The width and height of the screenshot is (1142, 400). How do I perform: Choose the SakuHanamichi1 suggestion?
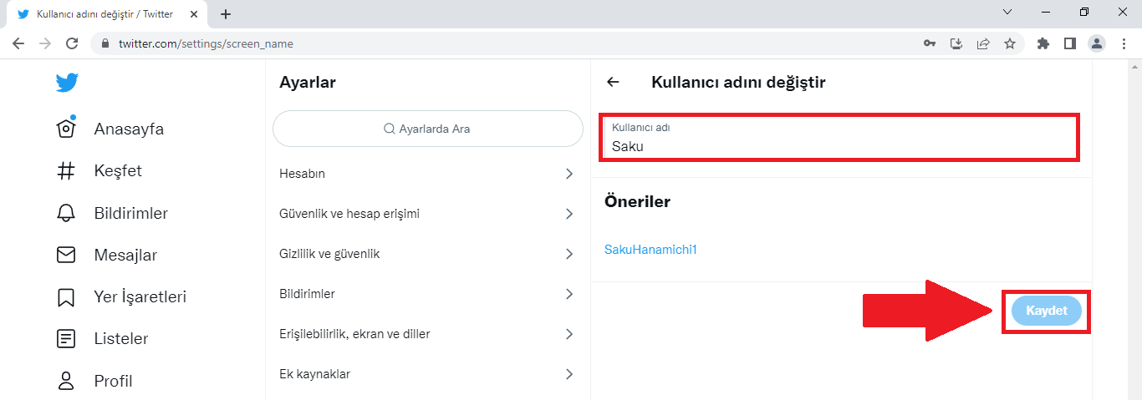point(650,250)
